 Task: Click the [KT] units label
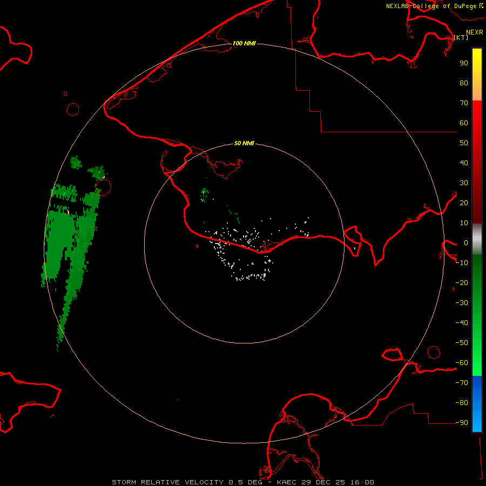pyautogui.click(x=461, y=37)
